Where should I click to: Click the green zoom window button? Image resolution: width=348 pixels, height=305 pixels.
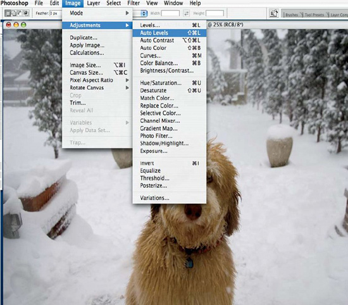[23, 25]
